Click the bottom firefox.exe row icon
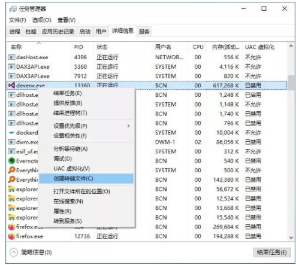This screenshot has width=296, height=265. point(11,236)
